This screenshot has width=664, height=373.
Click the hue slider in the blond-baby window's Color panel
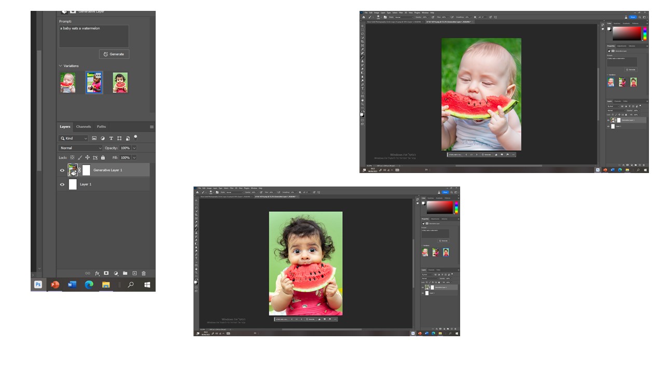click(645, 33)
